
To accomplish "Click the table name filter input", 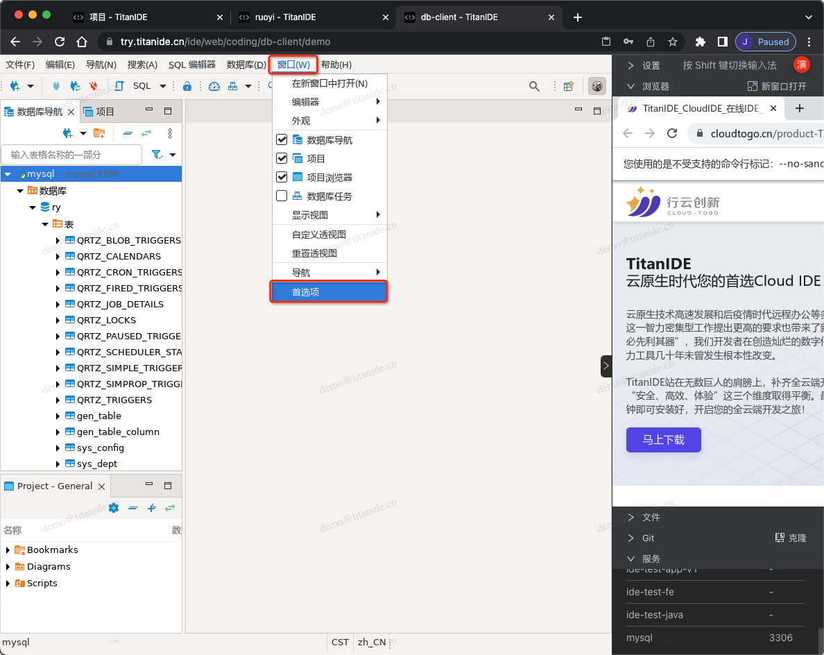I will [x=71, y=155].
